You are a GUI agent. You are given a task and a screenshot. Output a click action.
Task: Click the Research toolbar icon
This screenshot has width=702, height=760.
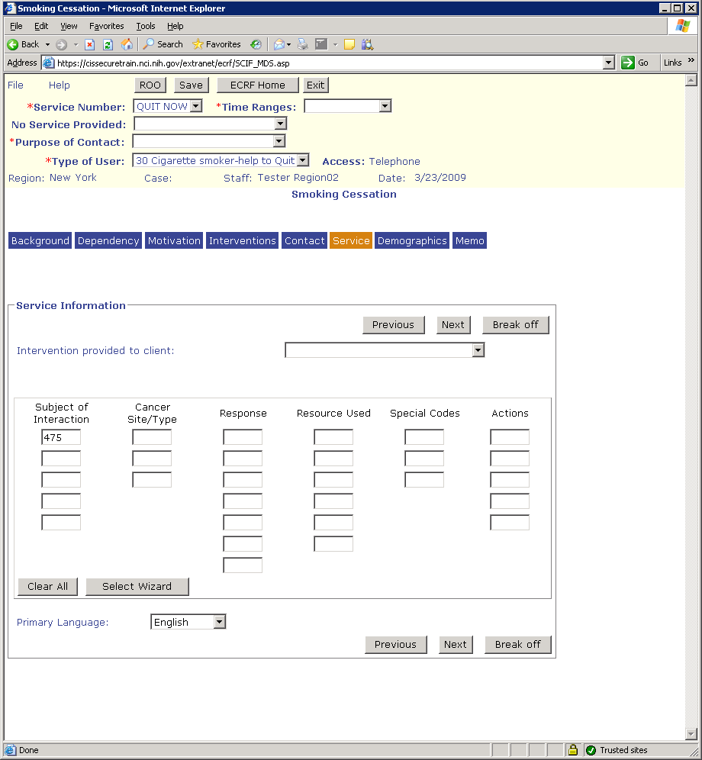(368, 44)
